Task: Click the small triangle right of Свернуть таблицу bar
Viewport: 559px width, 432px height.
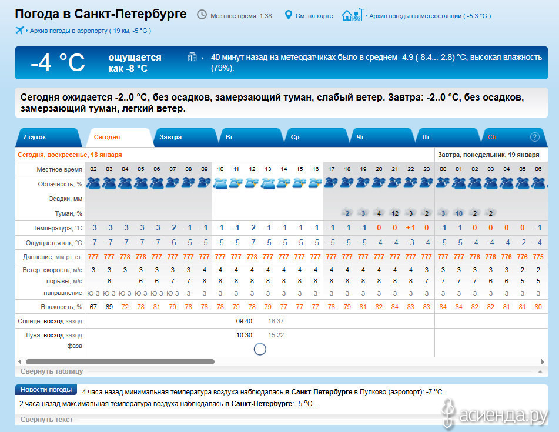Action: [x=540, y=372]
